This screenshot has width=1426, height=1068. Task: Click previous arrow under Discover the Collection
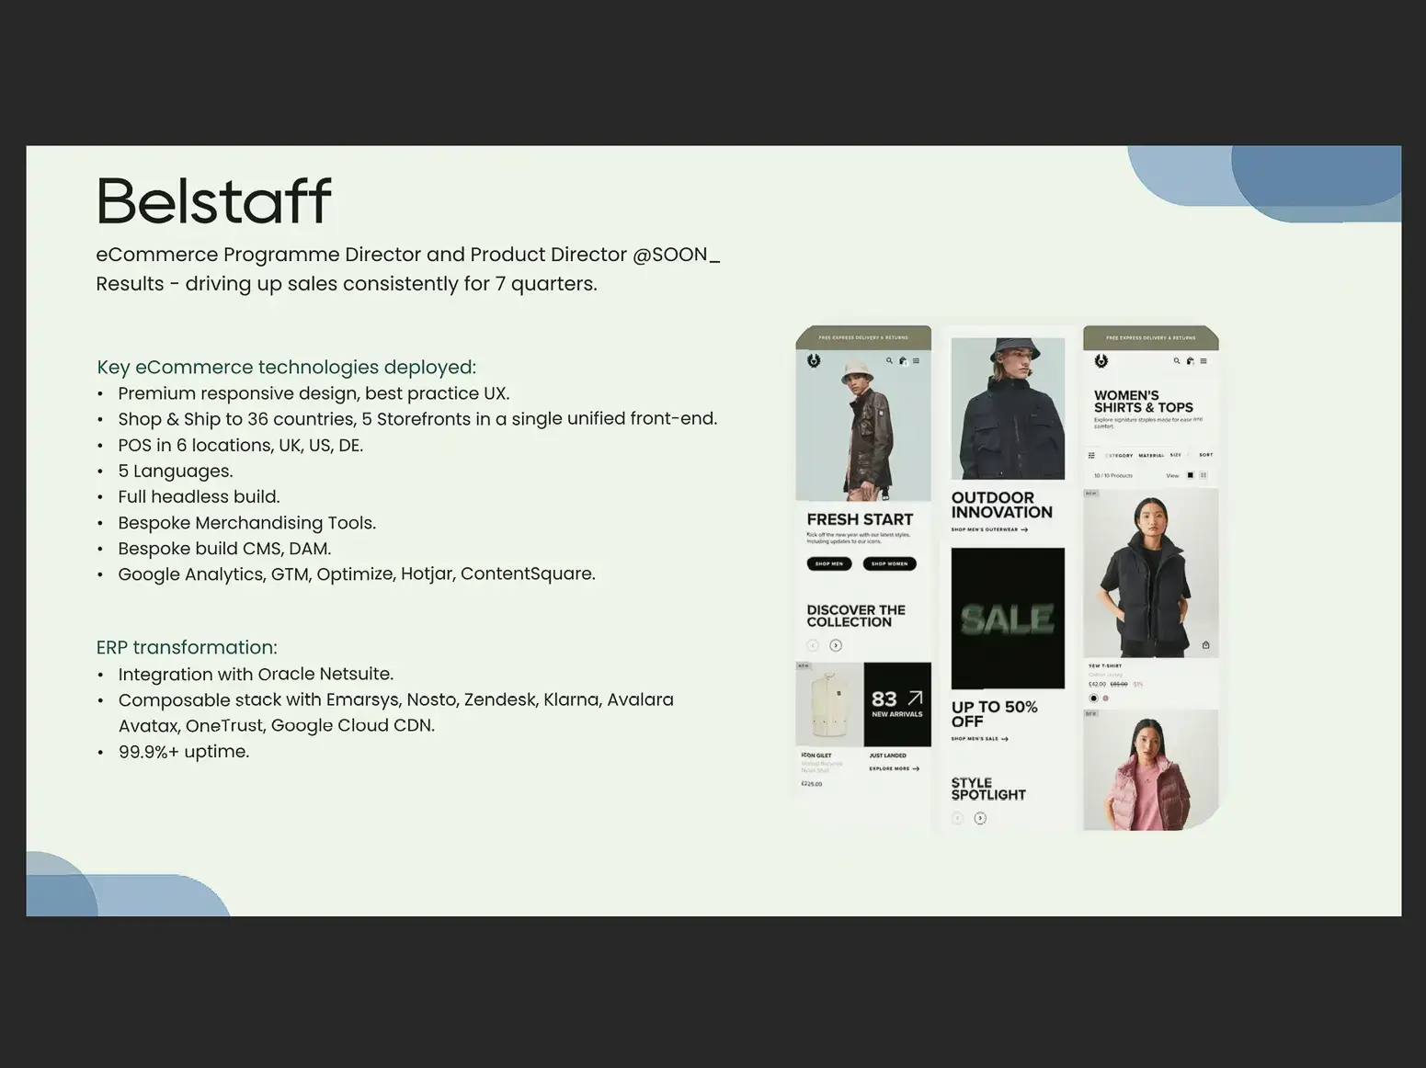pyautogui.click(x=813, y=645)
